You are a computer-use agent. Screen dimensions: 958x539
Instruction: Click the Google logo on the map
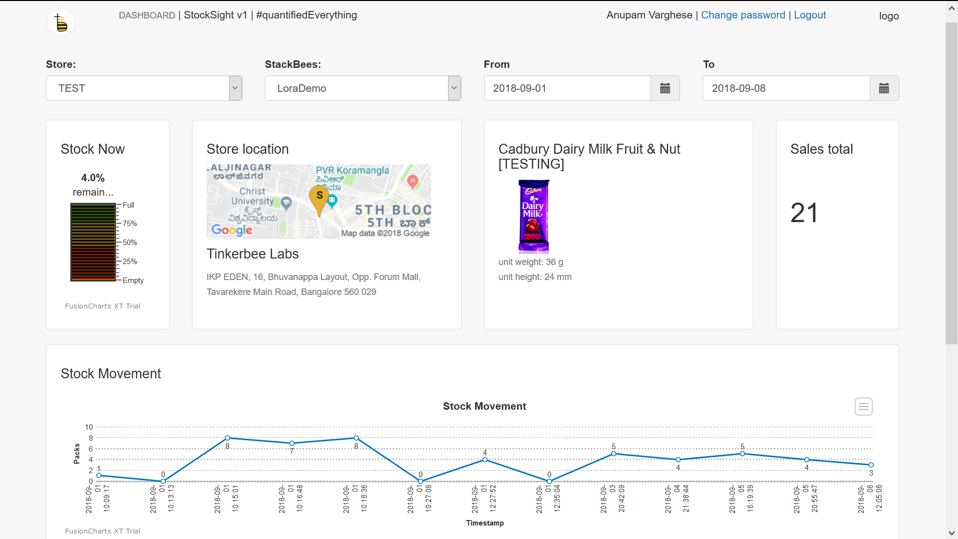(x=232, y=230)
